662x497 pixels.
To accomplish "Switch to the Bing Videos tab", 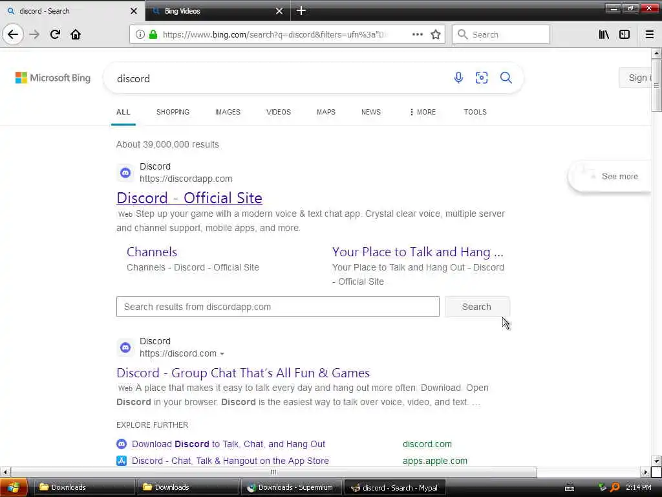I will 217,11.
